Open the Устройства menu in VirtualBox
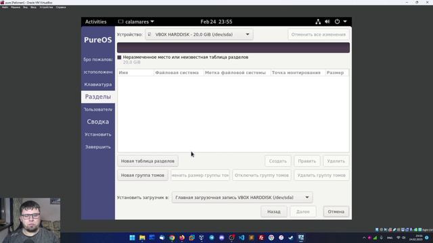This screenshot has height=243, width=433. [46, 7]
